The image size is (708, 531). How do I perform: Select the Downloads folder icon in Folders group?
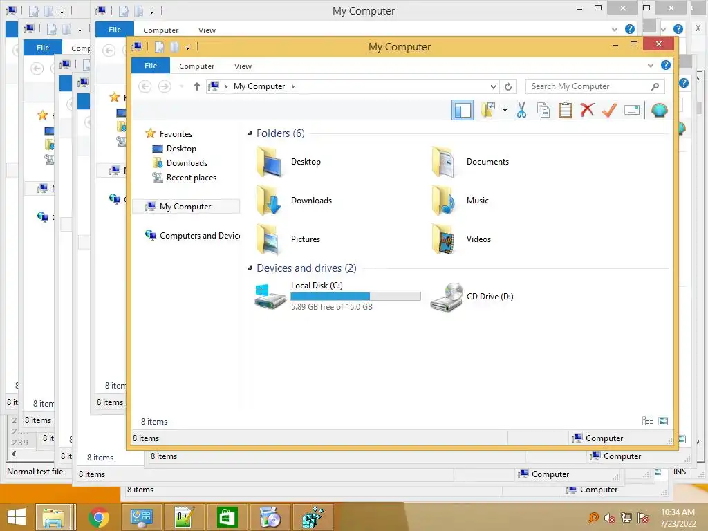pyautogui.click(x=270, y=201)
